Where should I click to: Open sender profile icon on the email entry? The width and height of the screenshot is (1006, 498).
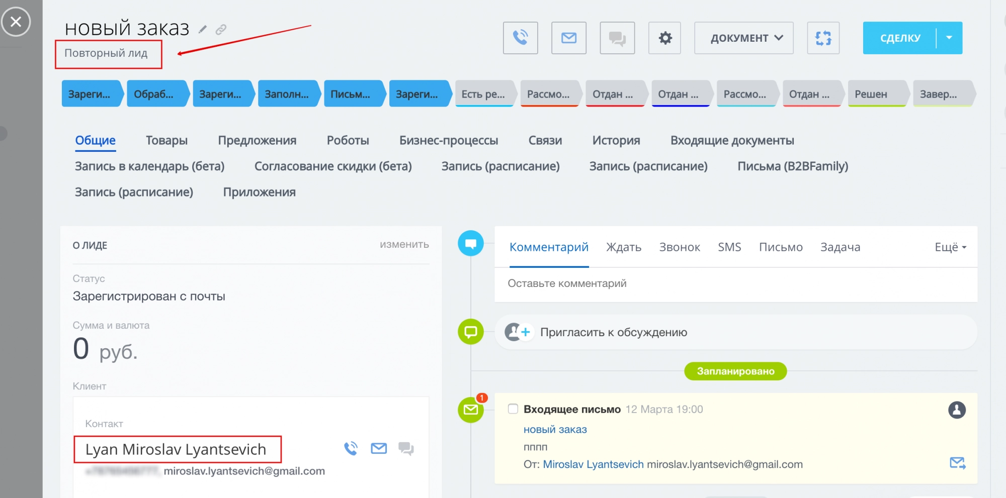(x=957, y=410)
